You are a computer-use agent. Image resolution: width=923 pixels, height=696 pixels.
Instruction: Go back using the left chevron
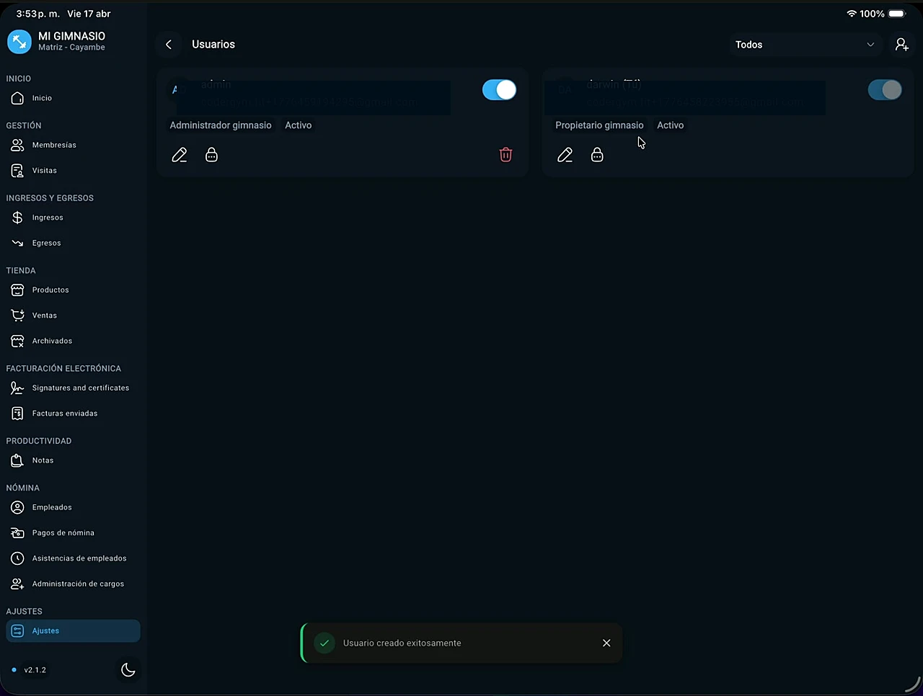coord(169,45)
